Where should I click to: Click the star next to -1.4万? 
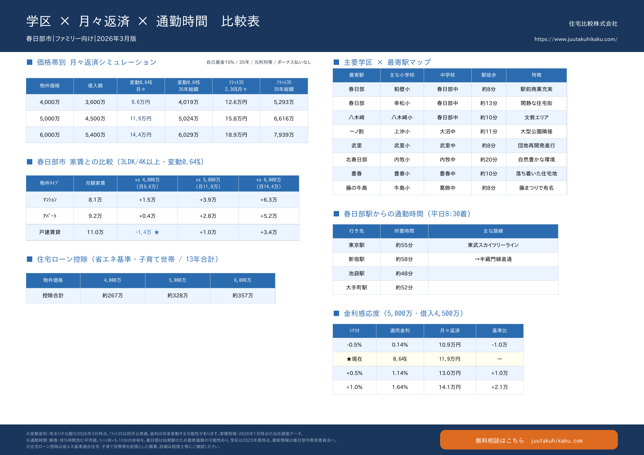pos(157,232)
